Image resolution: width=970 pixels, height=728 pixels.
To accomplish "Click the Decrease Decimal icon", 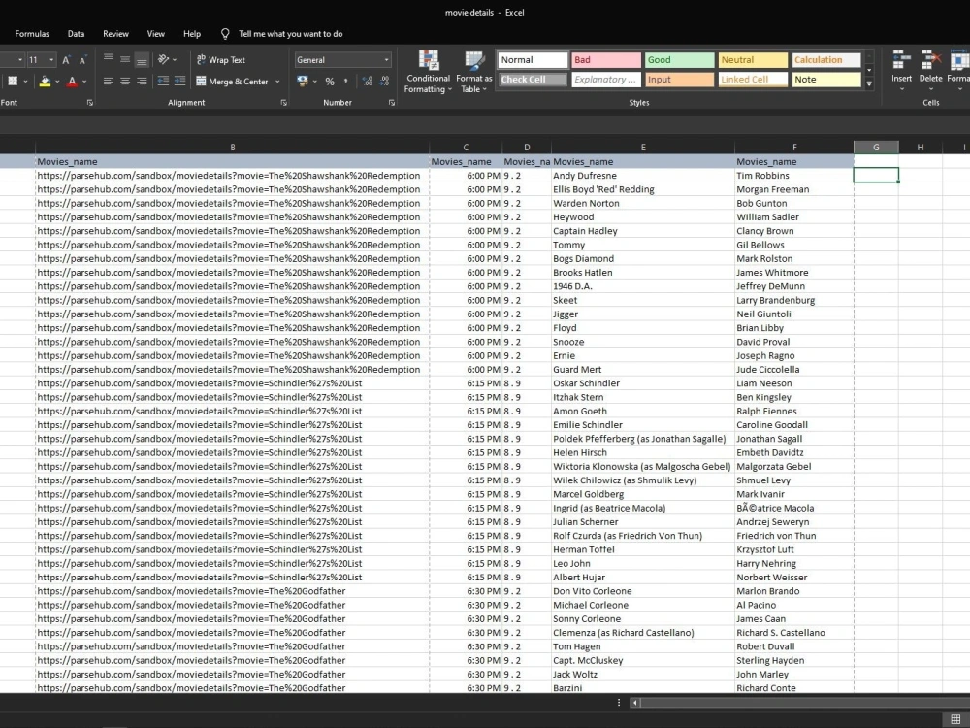I will pos(384,82).
